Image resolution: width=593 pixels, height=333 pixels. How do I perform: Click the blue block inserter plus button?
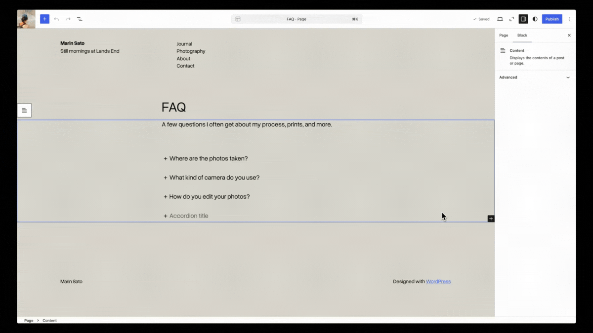pyautogui.click(x=44, y=19)
